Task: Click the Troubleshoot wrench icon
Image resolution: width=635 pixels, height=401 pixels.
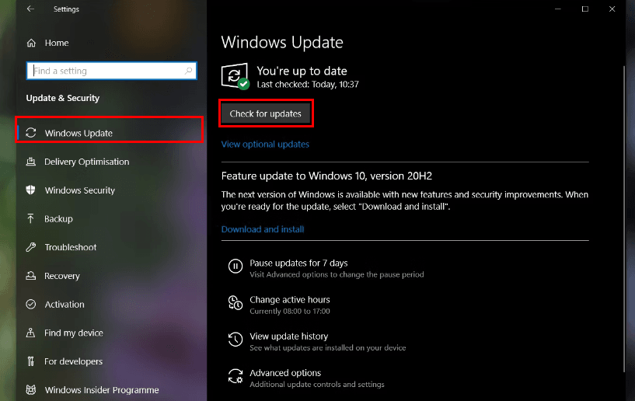Action: 31,247
